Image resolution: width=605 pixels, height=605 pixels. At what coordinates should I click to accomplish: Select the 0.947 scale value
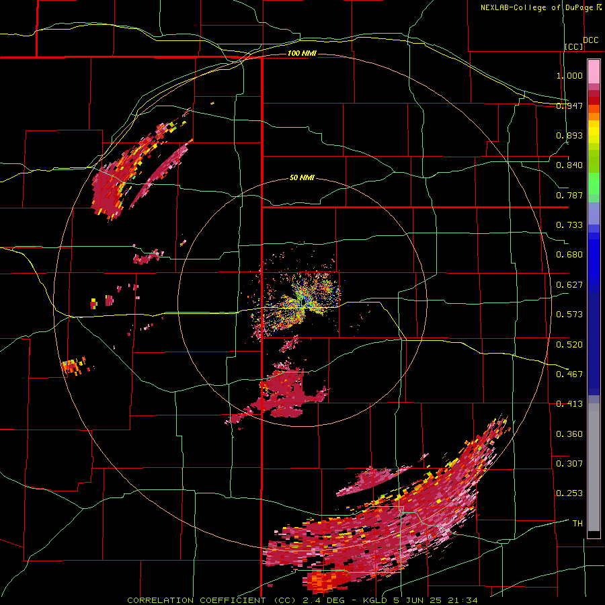(x=569, y=106)
